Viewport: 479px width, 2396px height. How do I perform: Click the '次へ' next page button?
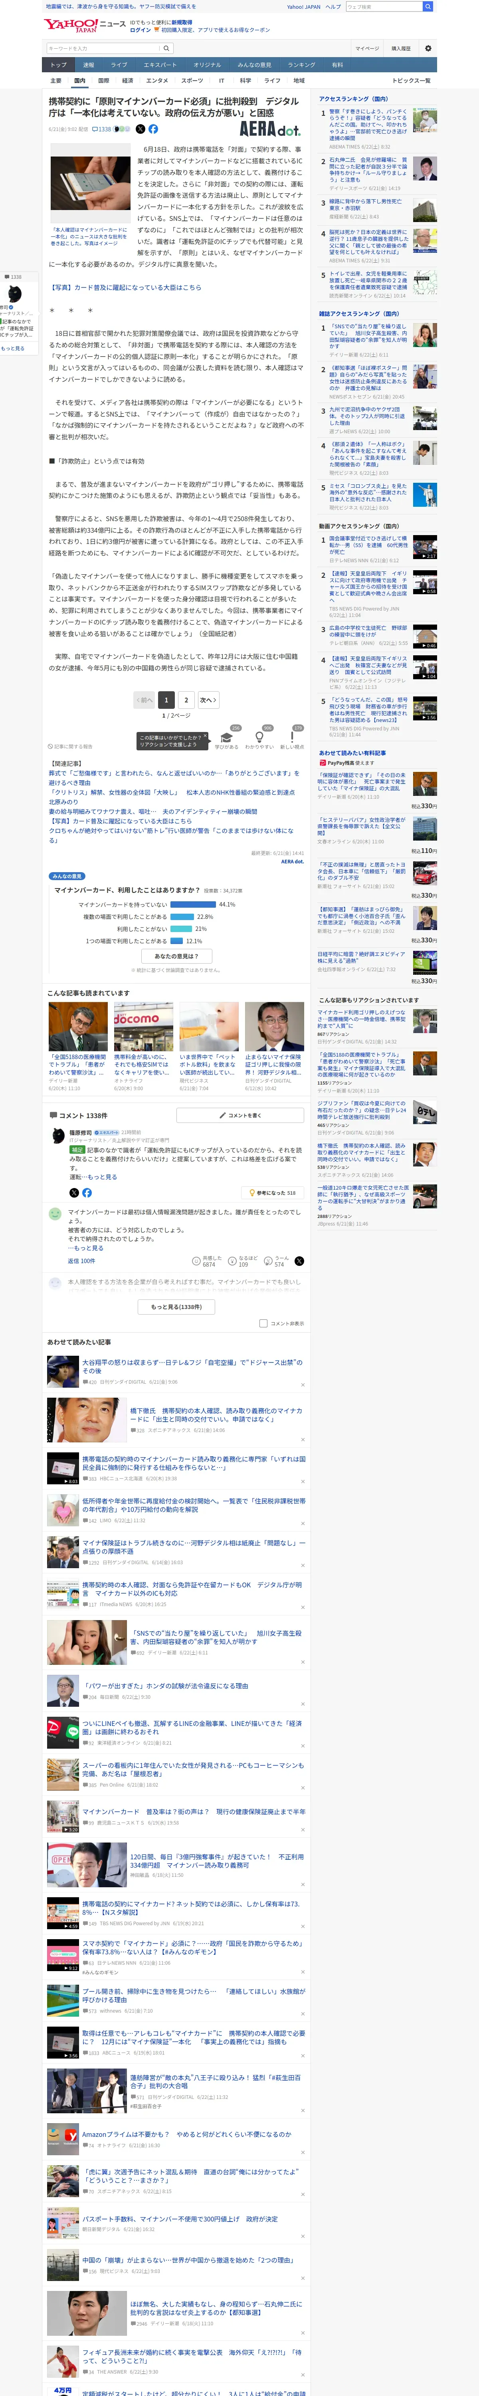click(208, 700)
